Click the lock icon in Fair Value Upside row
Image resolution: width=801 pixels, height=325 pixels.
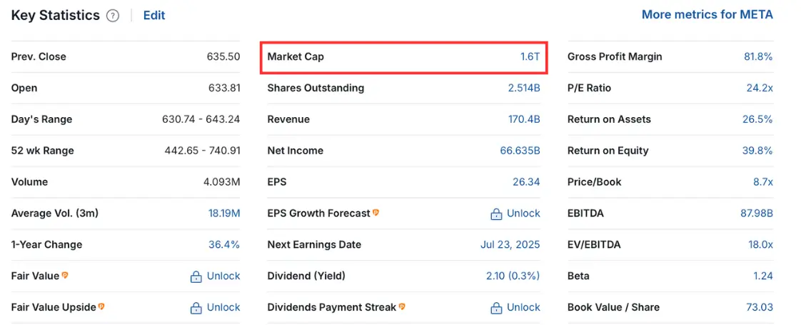(x=196, y=308)
